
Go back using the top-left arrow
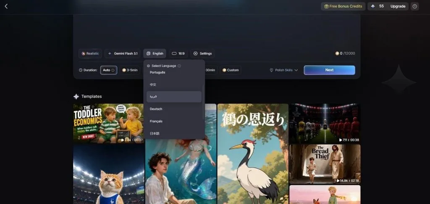click(6, 6)
